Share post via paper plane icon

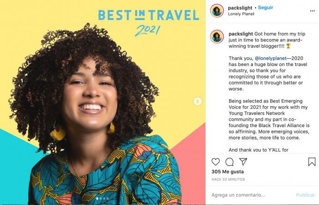click(243, 162)
